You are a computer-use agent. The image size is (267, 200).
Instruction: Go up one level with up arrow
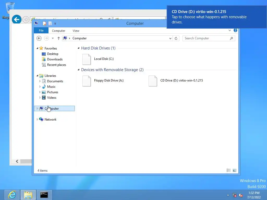[59, 39]
